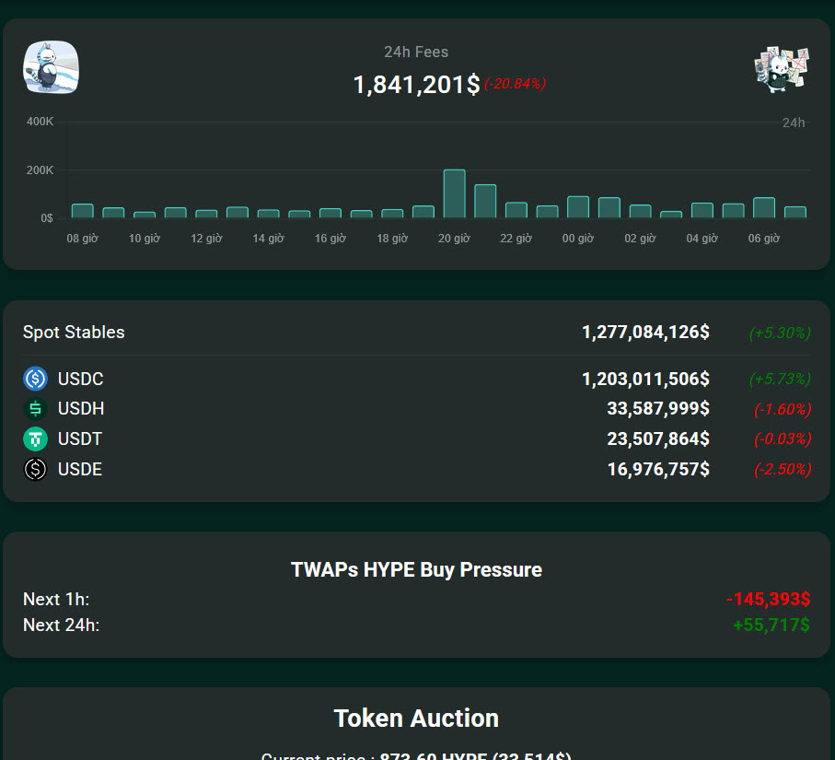Click the snowboarding mascot avatar icon
Image resolution: width=835 pixels, height=760 pixels.
(x=51, y=67)
